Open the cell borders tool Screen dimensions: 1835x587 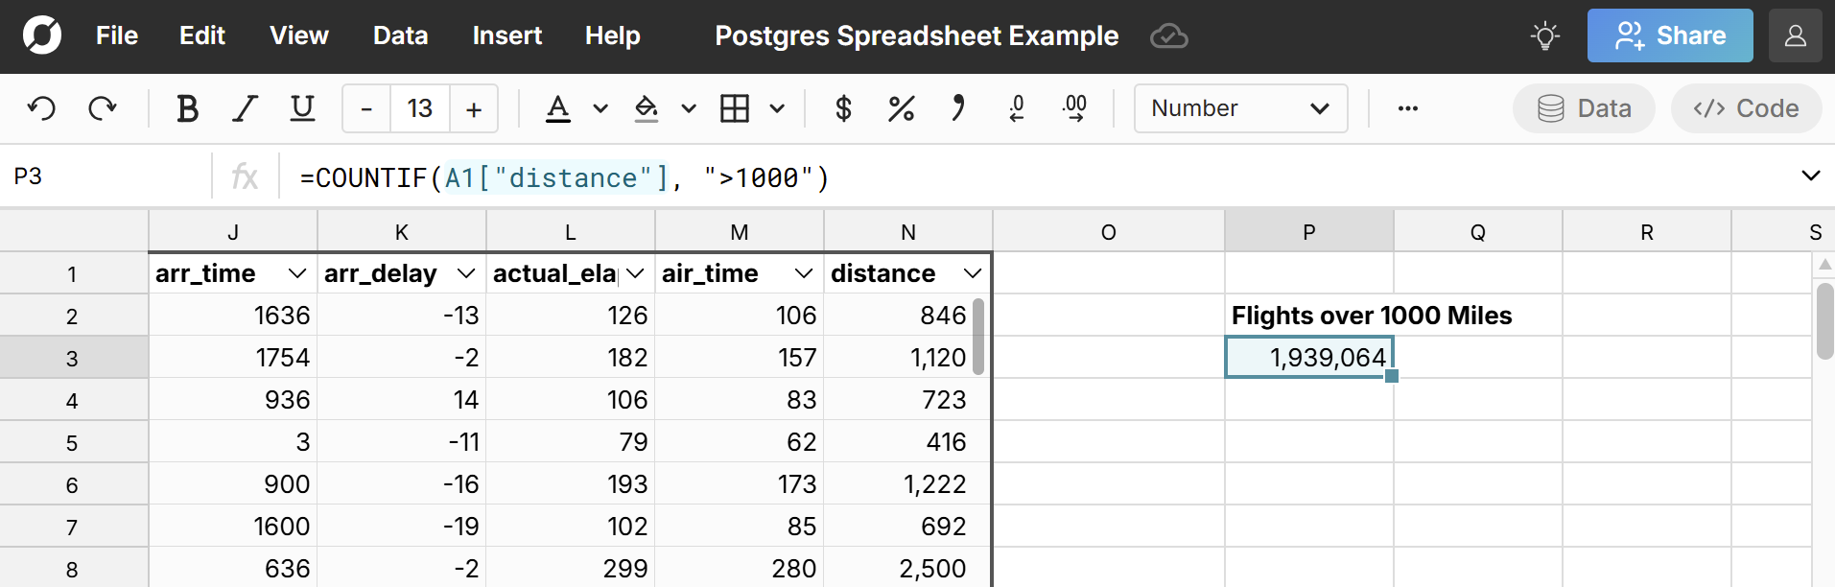point(735,108)
